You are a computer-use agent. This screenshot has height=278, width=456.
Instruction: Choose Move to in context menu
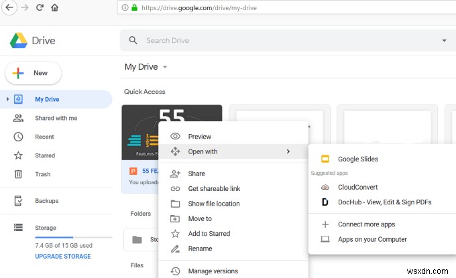click(233, 219)
